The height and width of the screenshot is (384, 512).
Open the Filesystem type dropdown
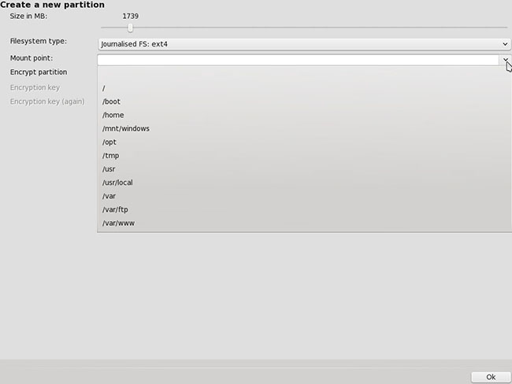point(304,44)
